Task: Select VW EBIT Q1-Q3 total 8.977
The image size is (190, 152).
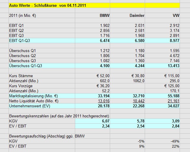Action: coord(175,41)
